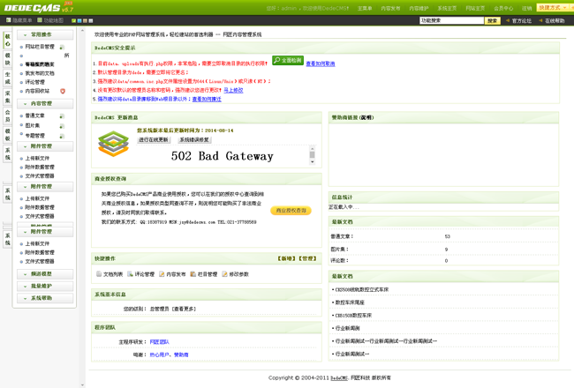Screen dimensions: 574x388
Task: Switch to the 采集 vertical tab
Action: click(8, 97)
